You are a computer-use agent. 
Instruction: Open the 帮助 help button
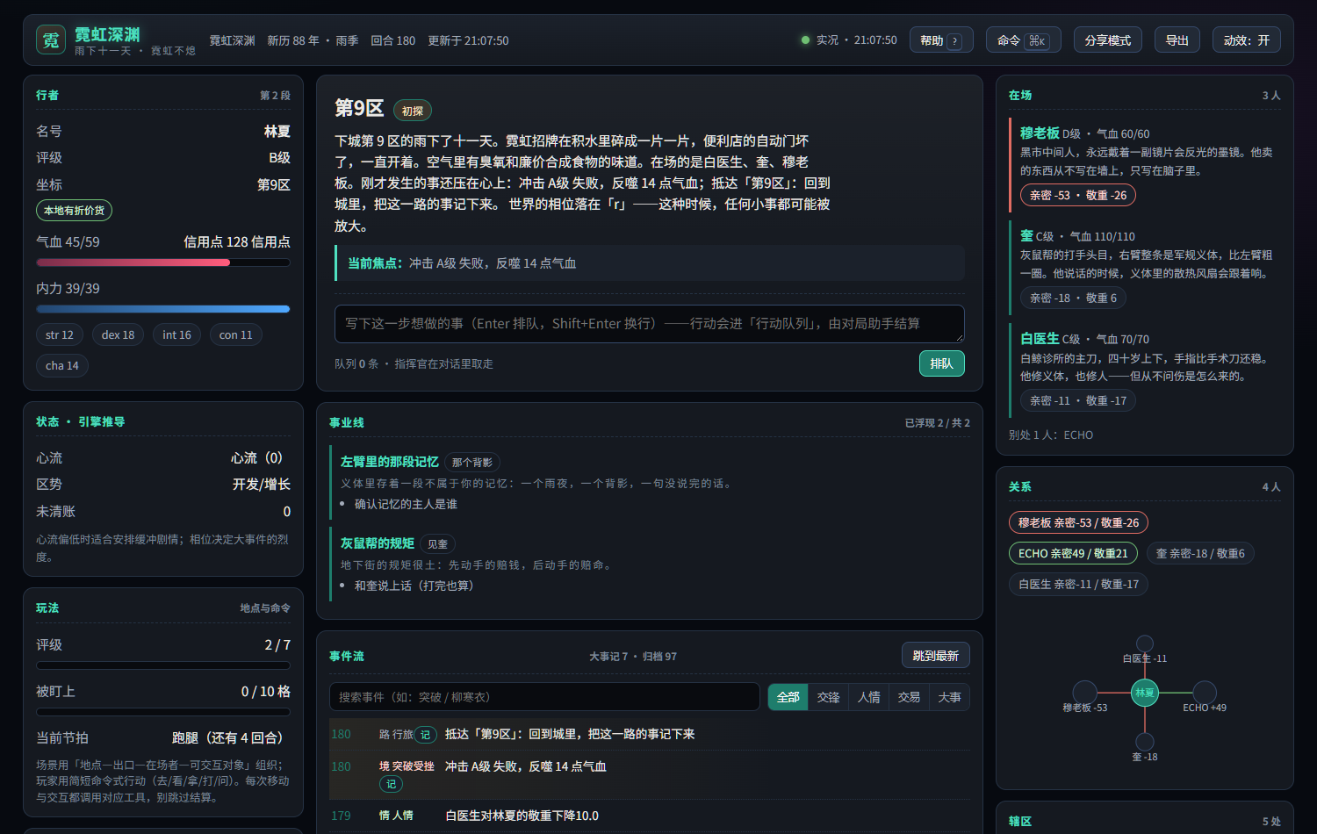click(x=941, y=40)
